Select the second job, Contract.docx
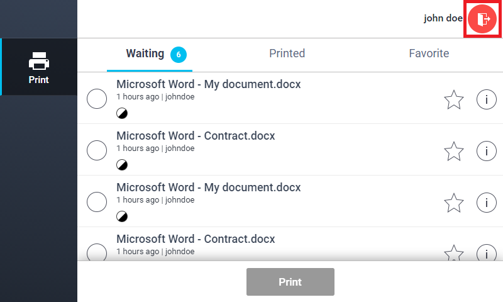Viewport: 503px width, 302px height. point(97,151)
